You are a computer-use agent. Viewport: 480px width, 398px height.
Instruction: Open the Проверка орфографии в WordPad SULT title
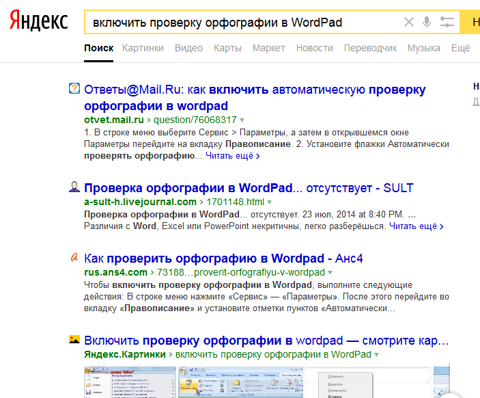point(249,188)
